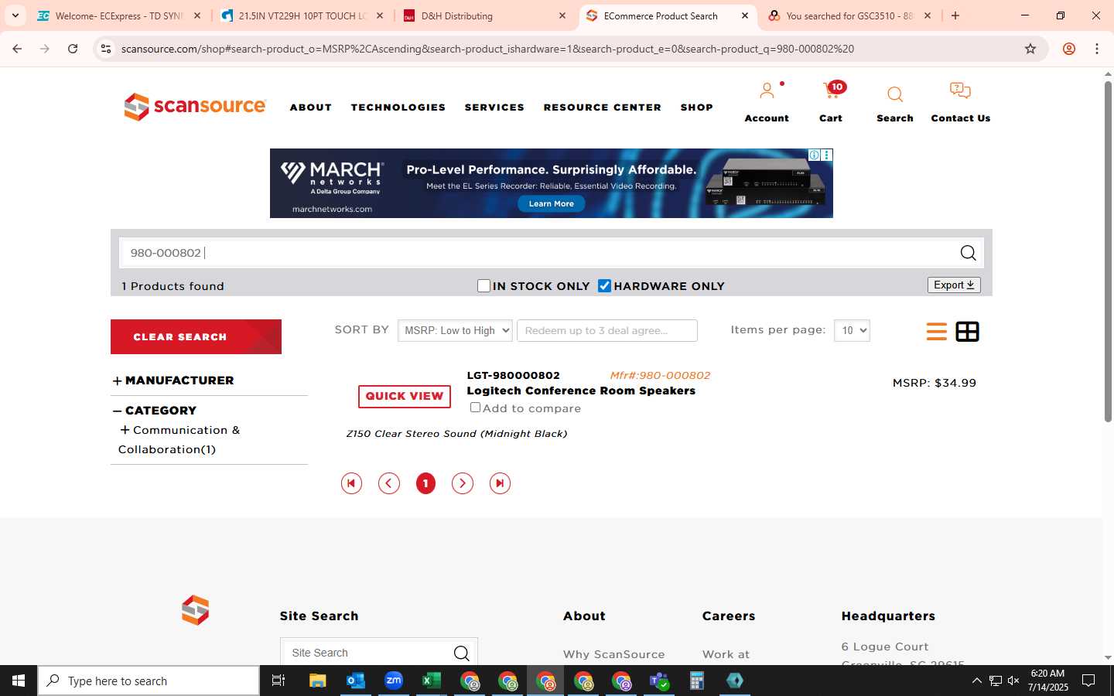The height and width of the screenshot is (696, 1114).
Task: Open Calculator from the taskbar
Action: [x=697, y=681]
